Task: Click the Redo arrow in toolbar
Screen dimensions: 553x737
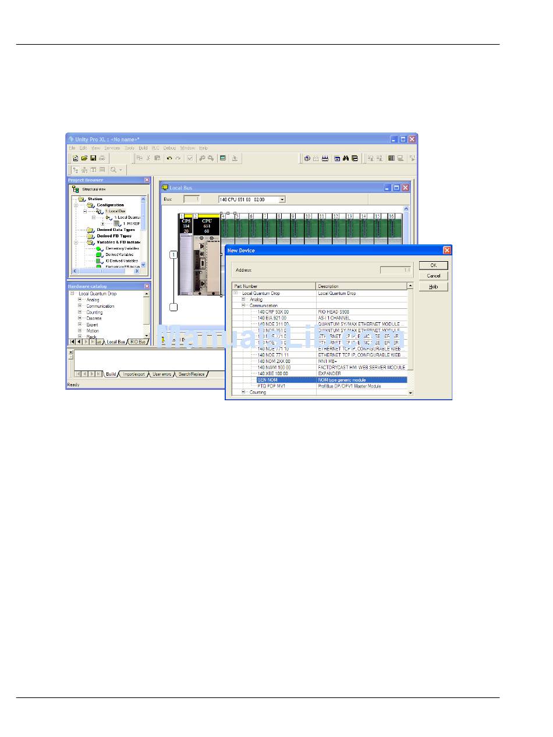Action: [x=178, y=158]
